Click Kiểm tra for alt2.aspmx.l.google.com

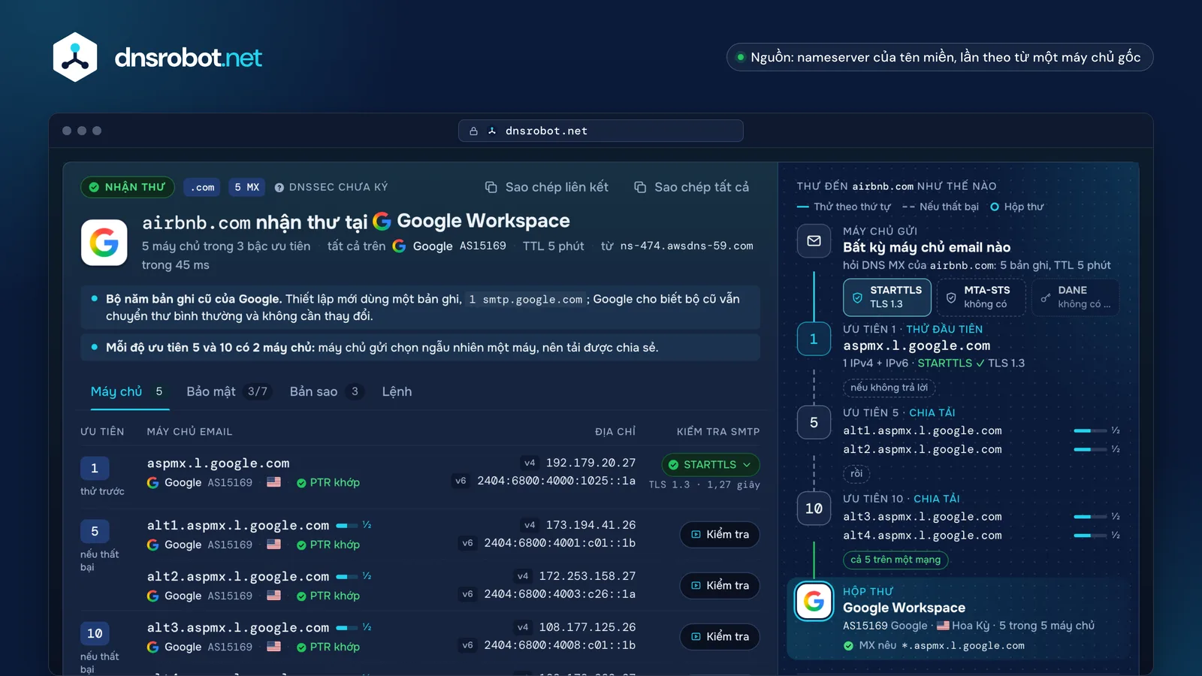coord(720,586)
